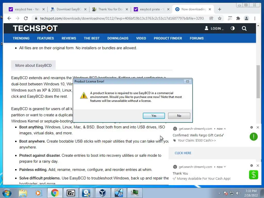Open TRENDING in TechSpot navigation
Image resolution: width=264 pixels, height=198 pixels.
point(21,38)
